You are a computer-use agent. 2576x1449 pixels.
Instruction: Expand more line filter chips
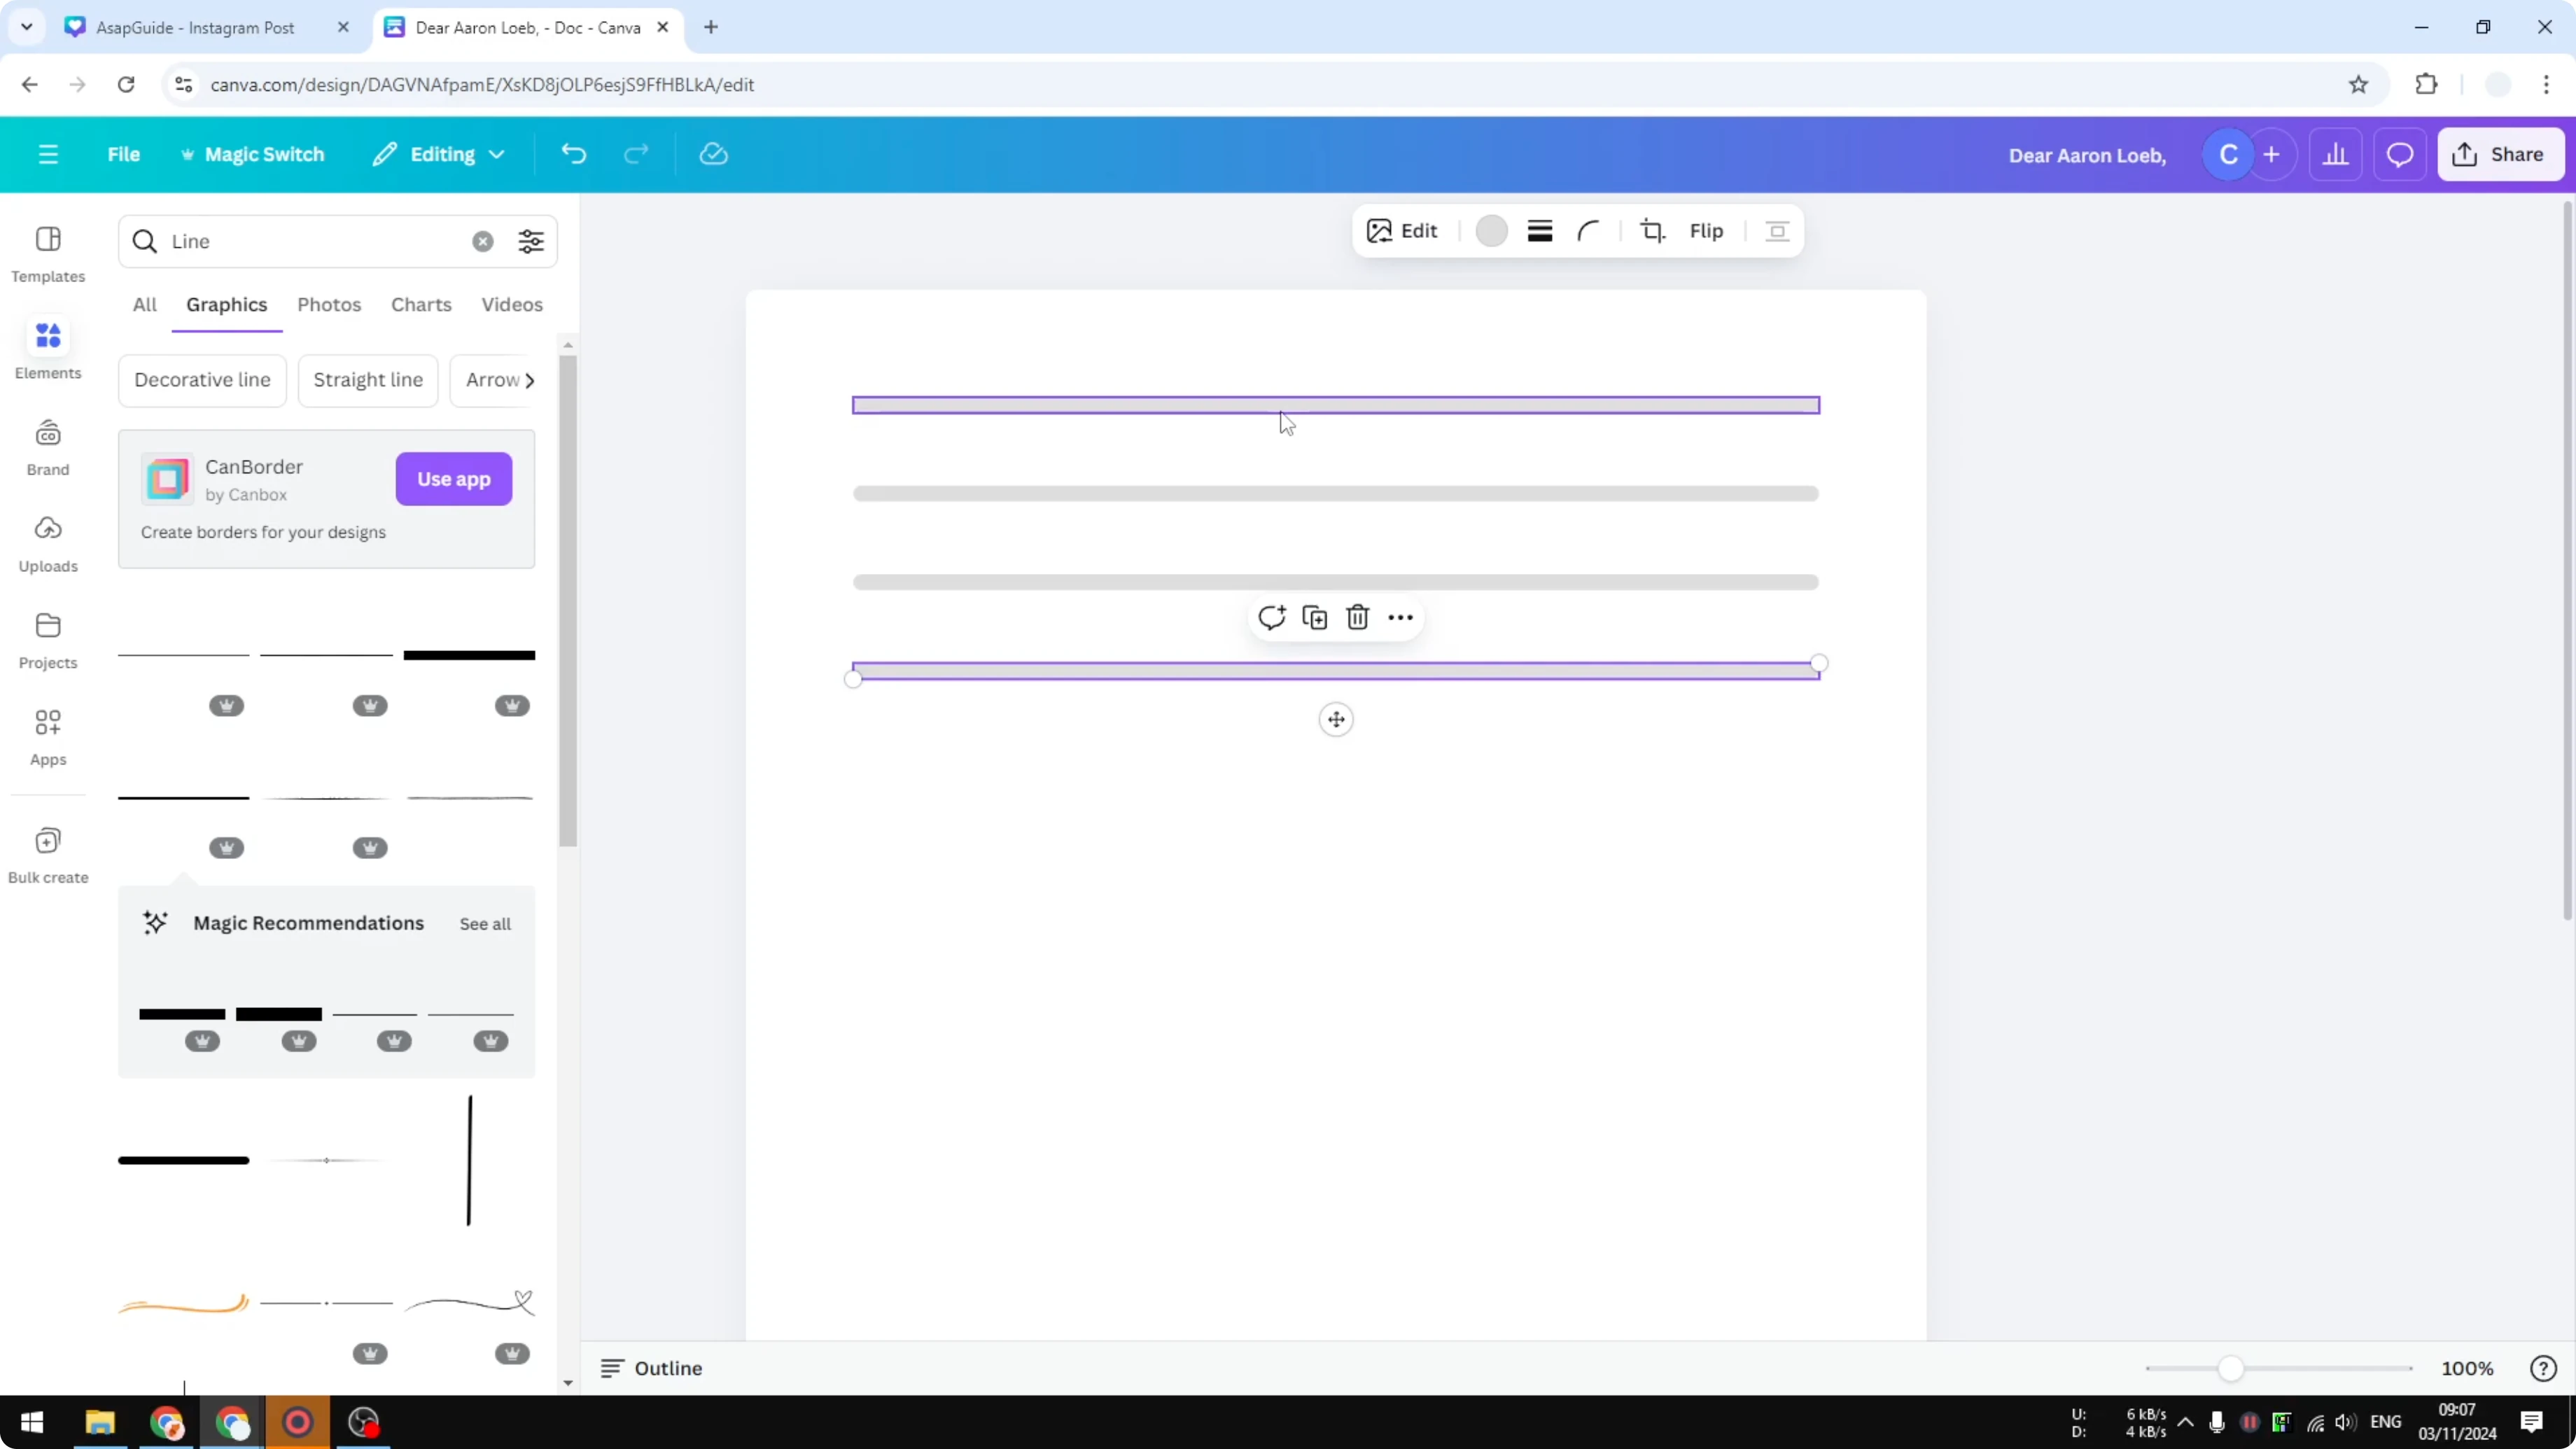[530, 380]
